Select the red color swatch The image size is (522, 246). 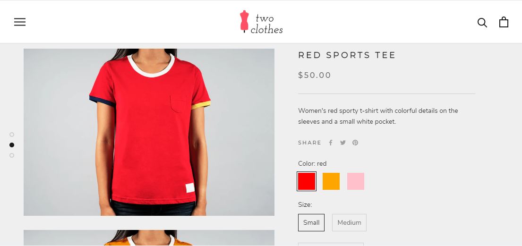307,181
